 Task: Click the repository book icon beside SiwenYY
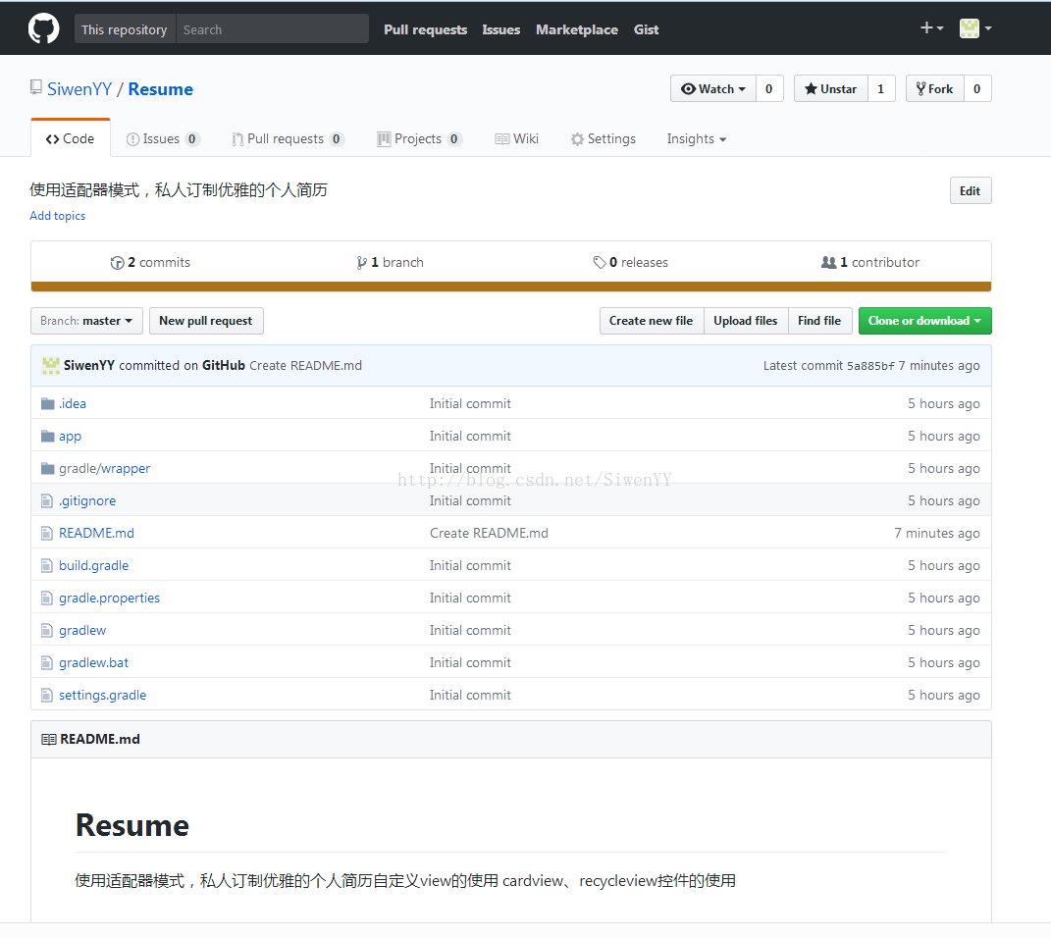[x=36, y=87]
